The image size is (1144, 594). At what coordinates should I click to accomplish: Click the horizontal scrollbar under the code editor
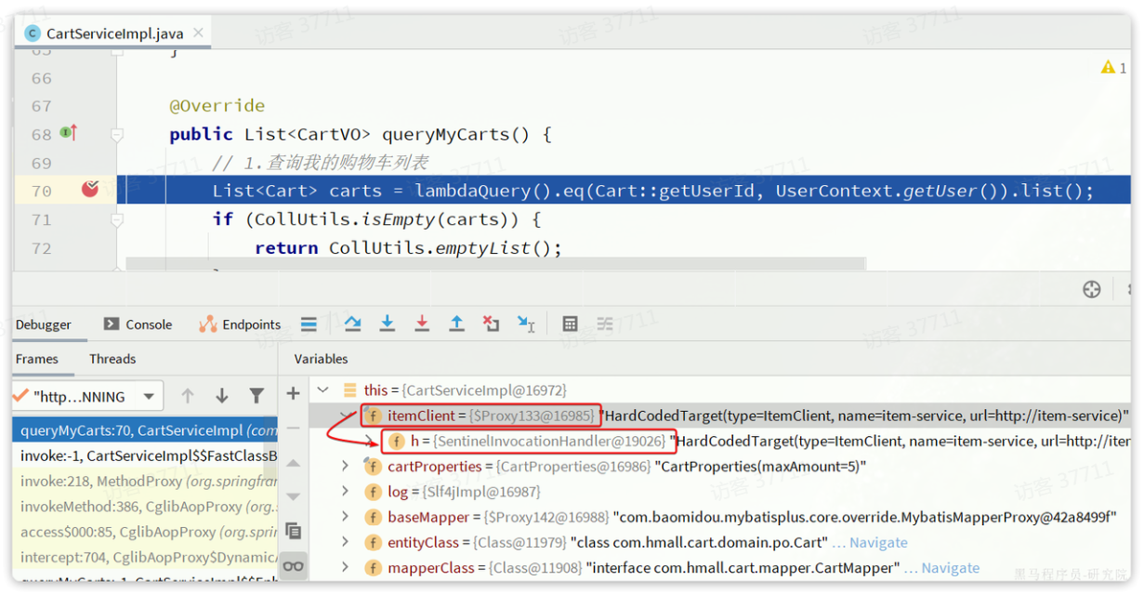495,264
